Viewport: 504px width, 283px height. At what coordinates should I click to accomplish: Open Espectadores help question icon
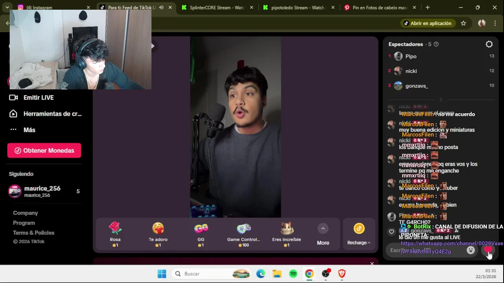pyautogui.click(x=436, y=44)
